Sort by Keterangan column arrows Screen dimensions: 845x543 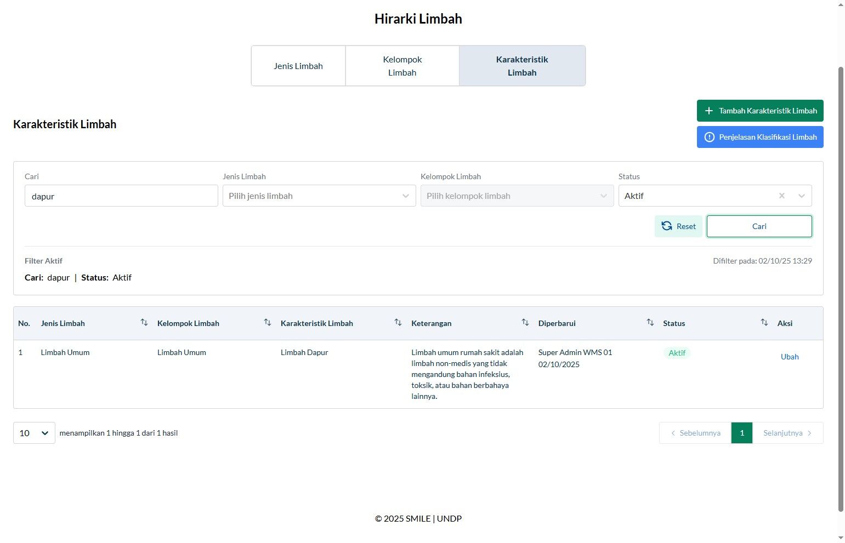click(525, 322)
